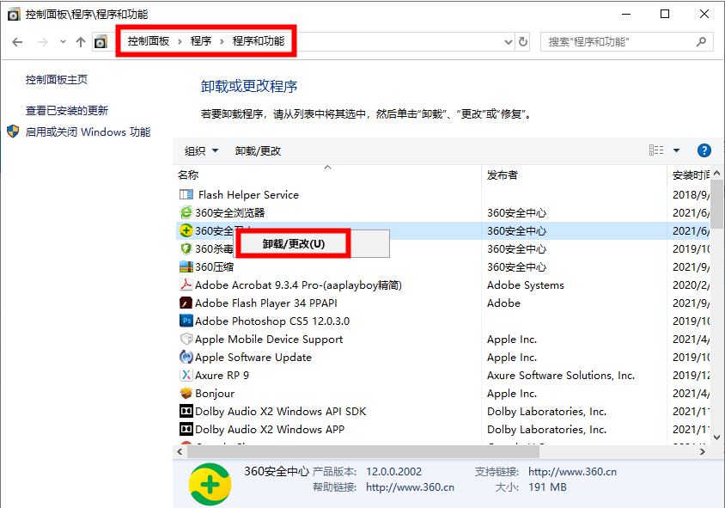Click 卸载/更改 in the toolbar

(258, 150)
